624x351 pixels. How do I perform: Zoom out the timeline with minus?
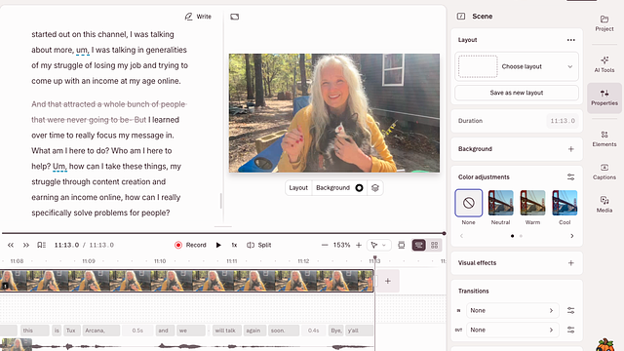pyautogui.click(x=325, y=245)
